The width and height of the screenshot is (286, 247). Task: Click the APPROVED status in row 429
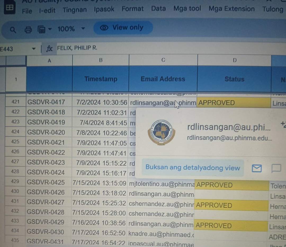pyautogui.click(x=232, y=185)
